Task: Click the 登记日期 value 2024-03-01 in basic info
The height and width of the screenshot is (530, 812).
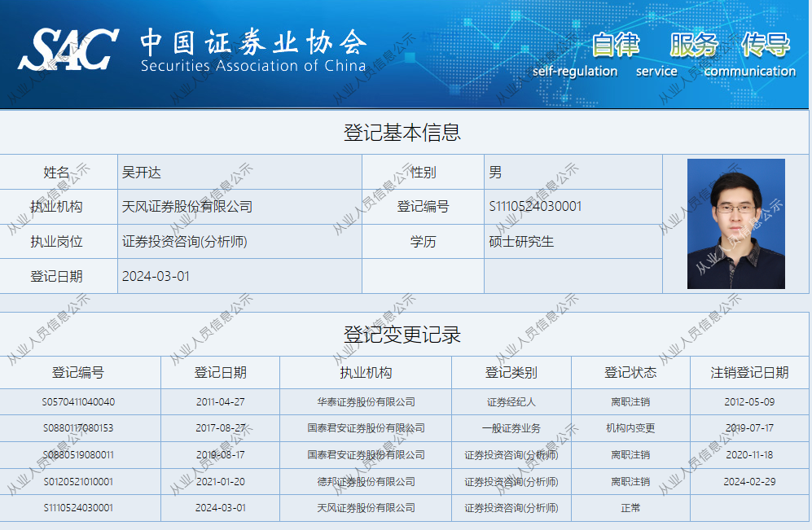Action: click(x=156, y=276)
